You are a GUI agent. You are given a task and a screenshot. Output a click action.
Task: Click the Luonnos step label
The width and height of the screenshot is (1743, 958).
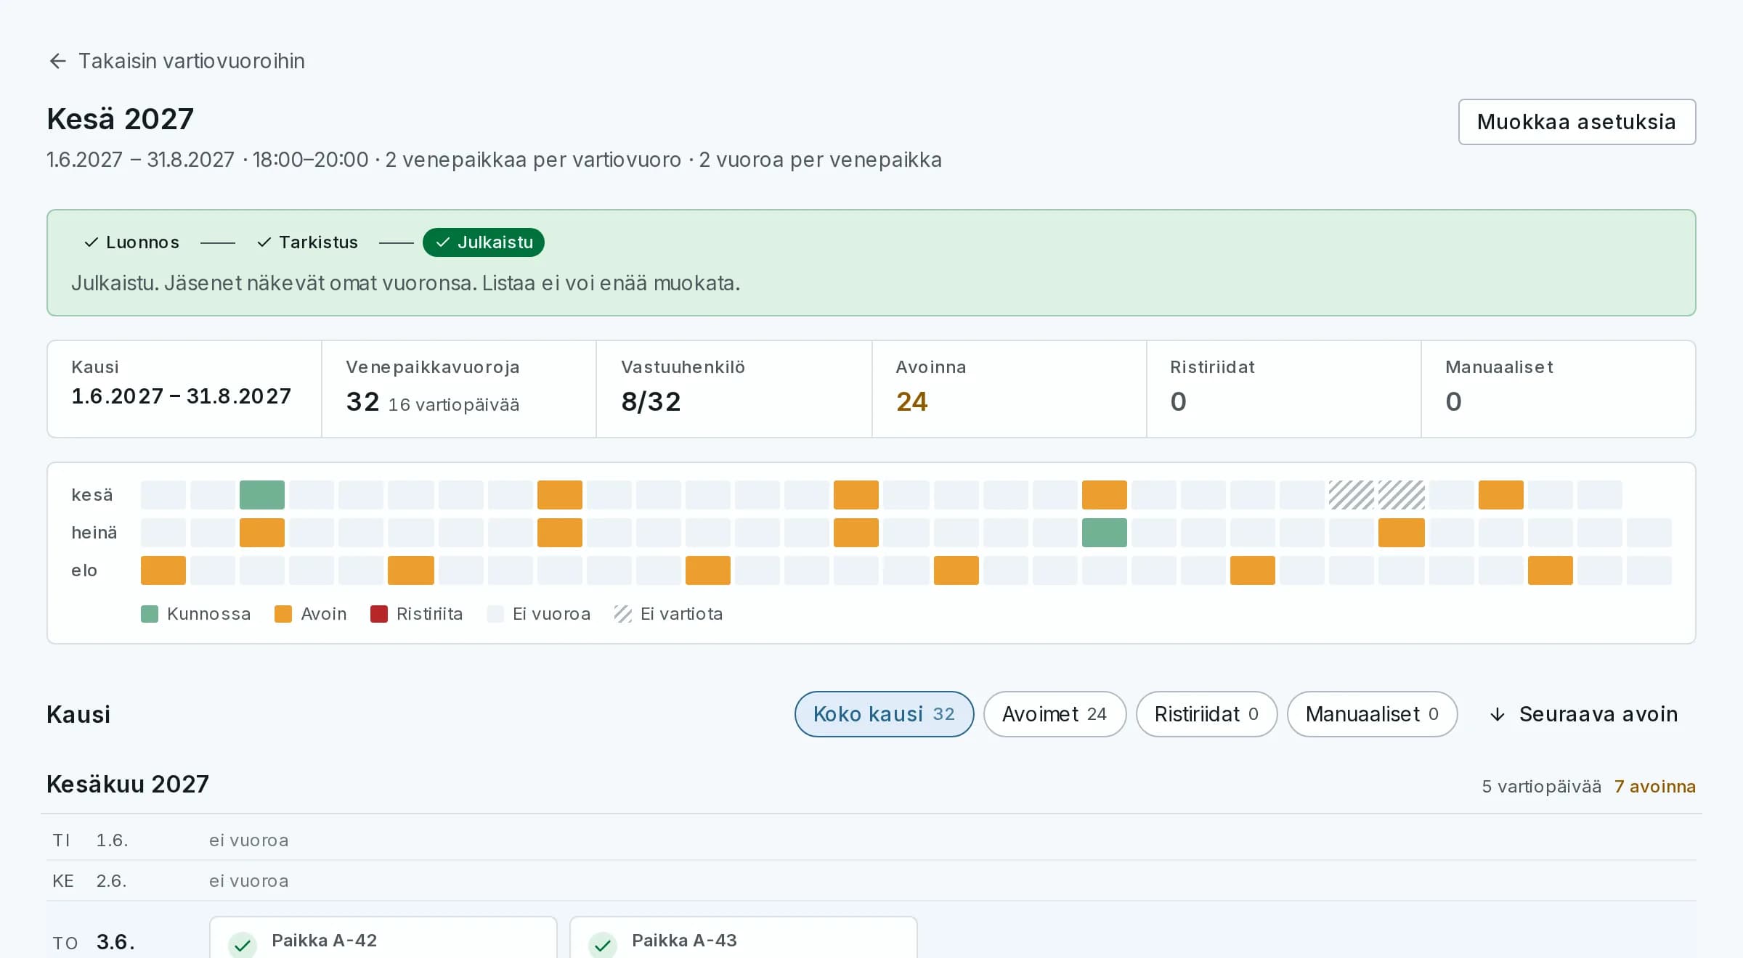coord(142,242)
